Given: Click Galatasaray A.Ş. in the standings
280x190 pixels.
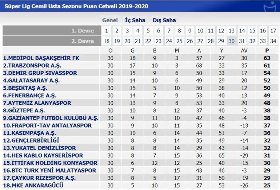Looking at the screenshot, I should pyautogui.click(x=31, y=81).
